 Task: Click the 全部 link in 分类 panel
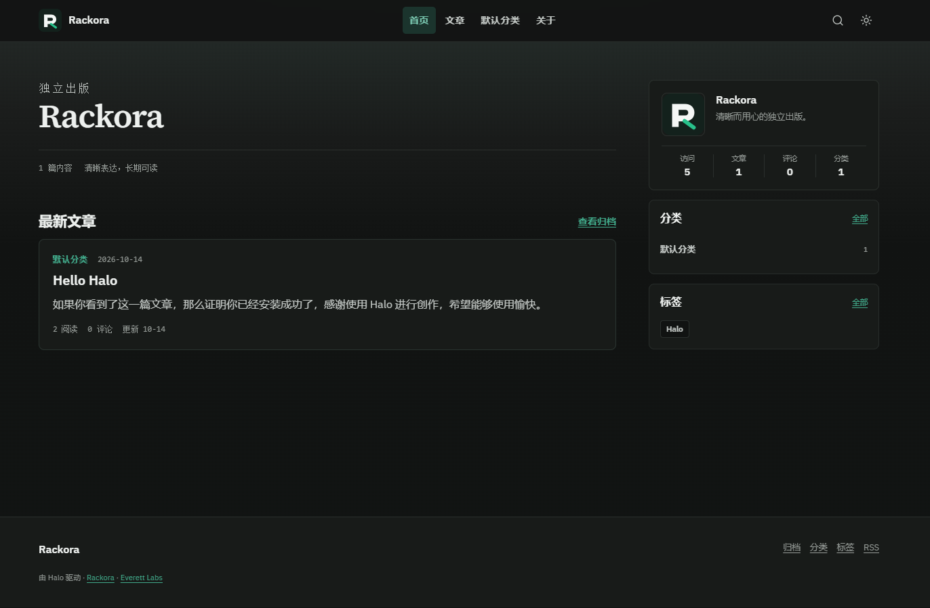(x=860, y=219)
